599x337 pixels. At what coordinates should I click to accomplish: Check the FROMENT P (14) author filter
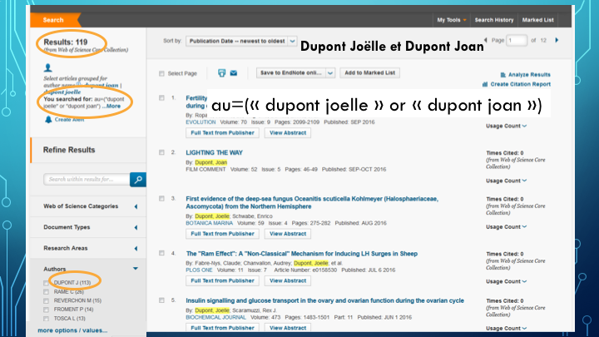point(47,310)
